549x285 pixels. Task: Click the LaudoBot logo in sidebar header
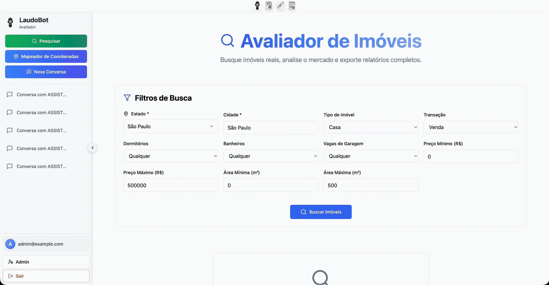tap(10, 23)
